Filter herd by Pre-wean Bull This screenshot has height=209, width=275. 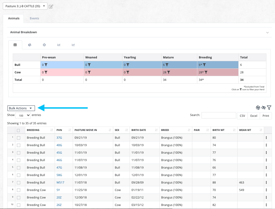tap(46, 65)
